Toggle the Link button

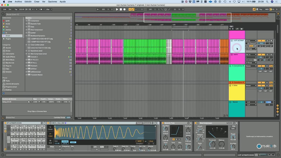coord(5,9)
